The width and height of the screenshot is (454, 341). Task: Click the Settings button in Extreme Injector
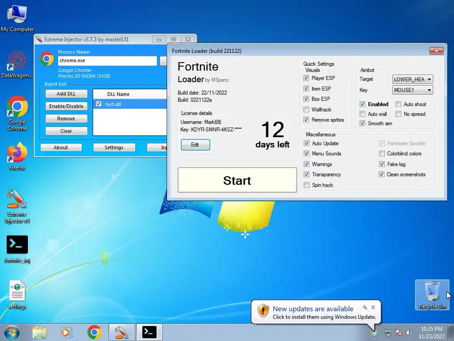(x=114, y=147)
